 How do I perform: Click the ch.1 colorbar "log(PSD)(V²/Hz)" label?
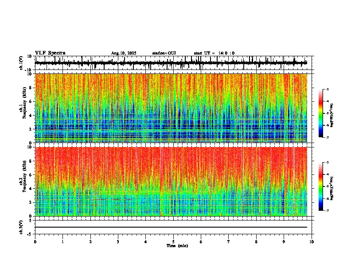(332, 116)
